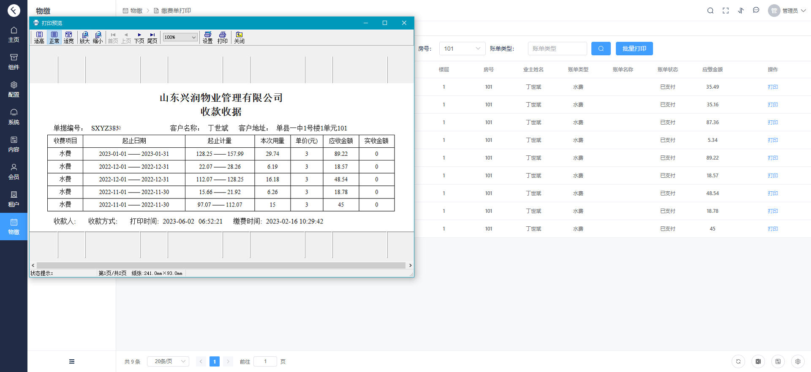Minimize the 打印预览 window
This screenshot has height=372, width=811.
(366, 23)
